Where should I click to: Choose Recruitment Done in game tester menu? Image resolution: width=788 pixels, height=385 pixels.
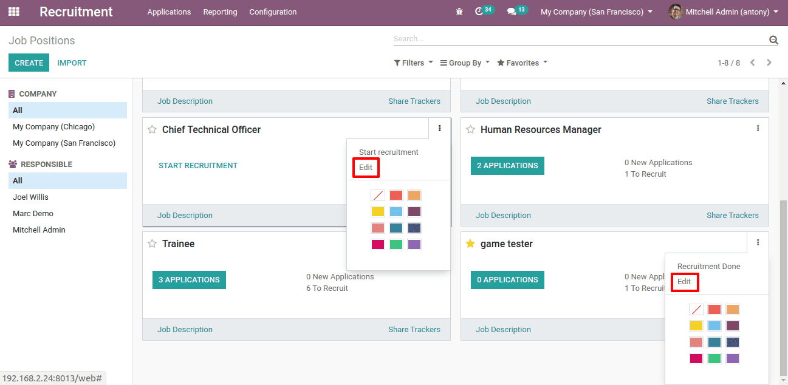(708, 267)
